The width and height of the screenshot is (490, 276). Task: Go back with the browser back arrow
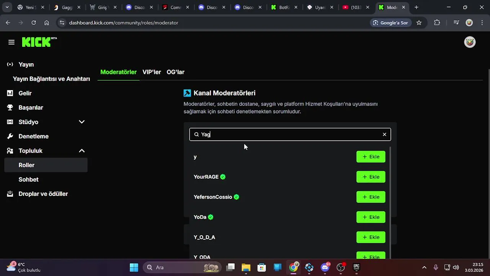click(8, 23)
